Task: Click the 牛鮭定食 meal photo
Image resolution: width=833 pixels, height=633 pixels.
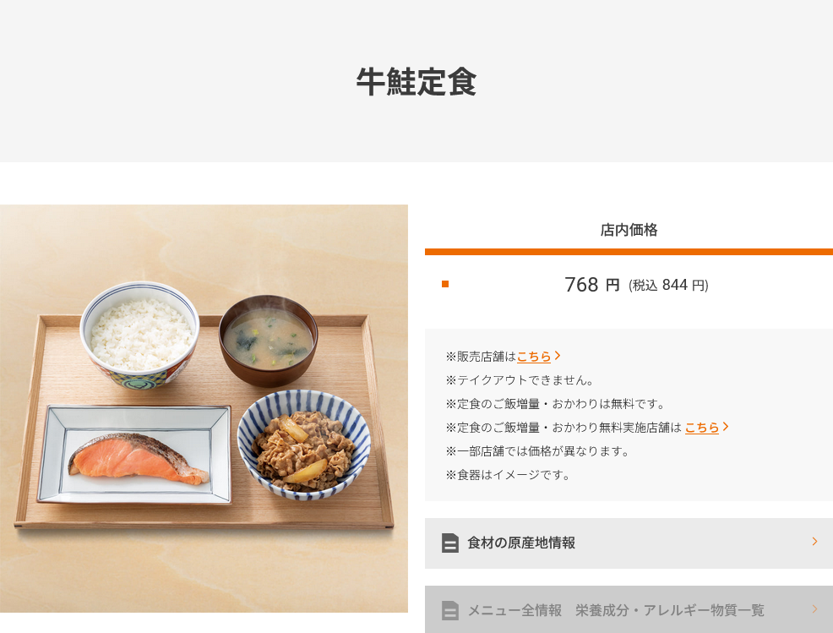Action: point(204,409)
